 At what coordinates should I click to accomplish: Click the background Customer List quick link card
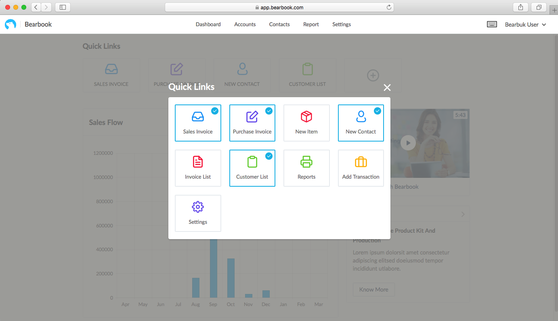(x=308, y=75)
